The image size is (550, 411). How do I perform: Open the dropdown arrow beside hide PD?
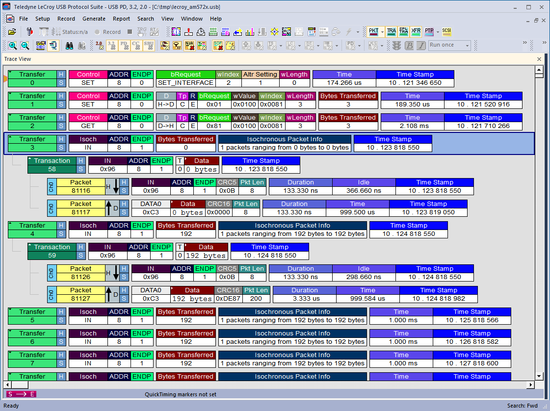point(359,45)
